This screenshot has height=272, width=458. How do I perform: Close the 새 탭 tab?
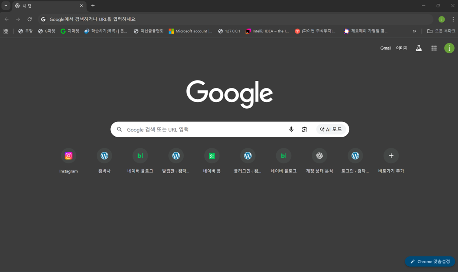pyautogui.click(x=81, y=6)
